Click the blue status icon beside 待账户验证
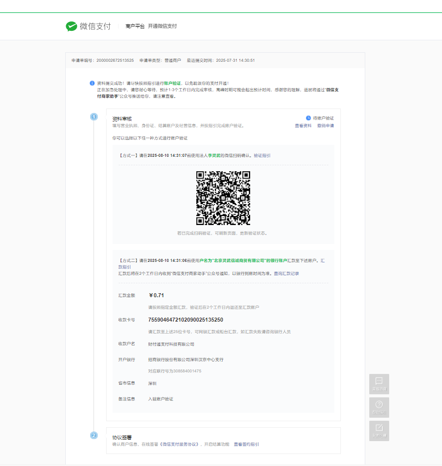442x466 pixels. coord(308,118)
